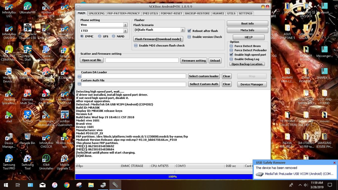Launch the IObit Uninstaller desktop icon
Viewport: 338px width, 190px height.
click(x=46, y=162)
